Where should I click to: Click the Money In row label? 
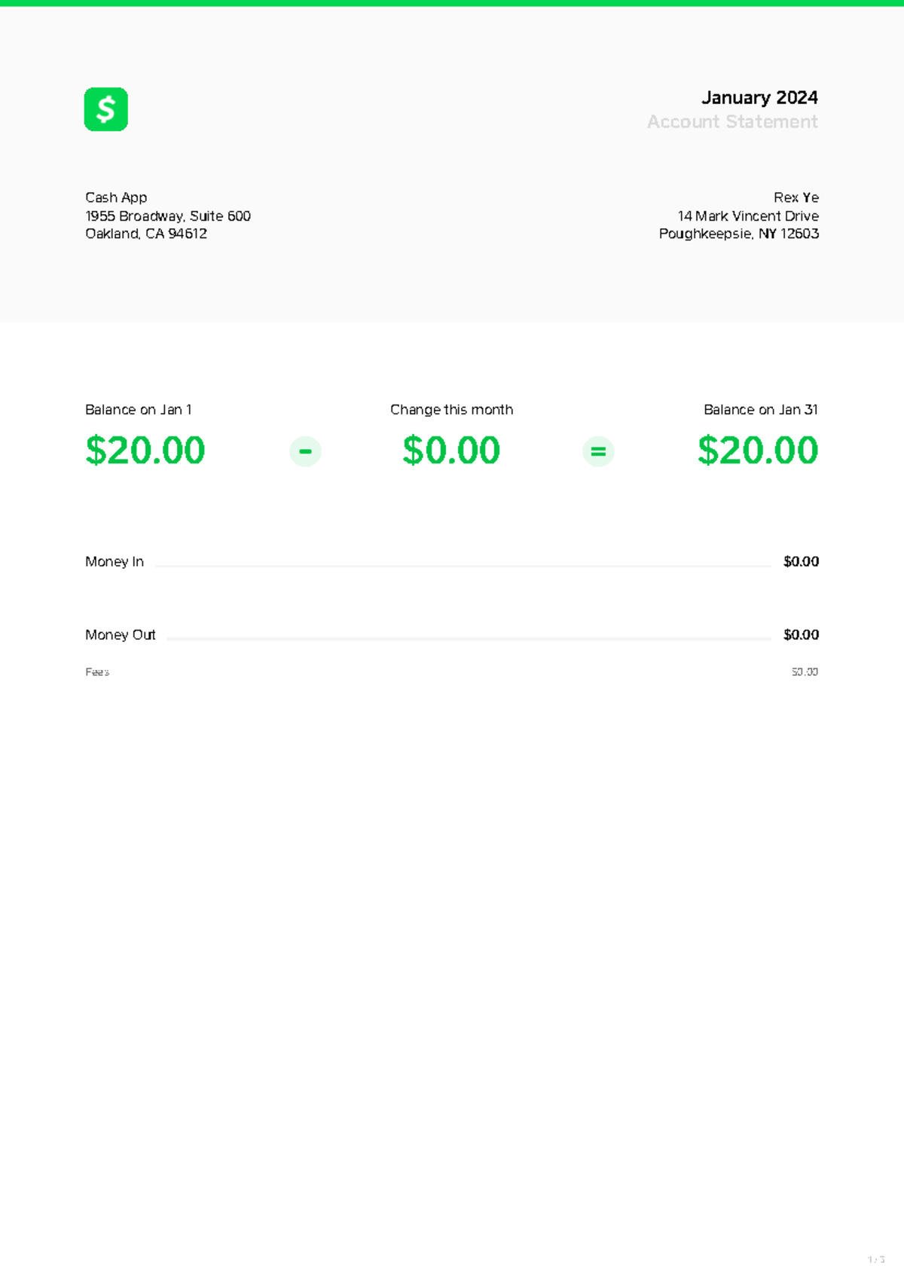point(115,562)
